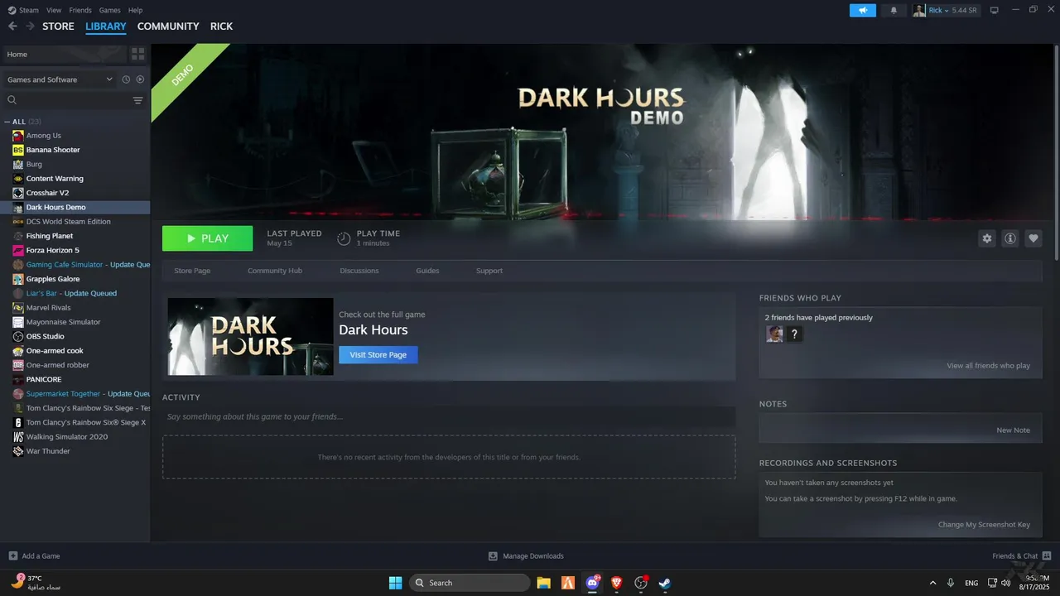Screen dimensions: 1060x596
Task: Open File Explorer from taskbar
Action: point(543,583)
